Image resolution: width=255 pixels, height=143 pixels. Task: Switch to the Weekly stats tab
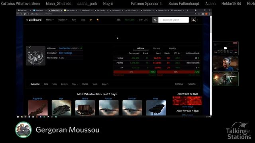[x=173, y=48]
